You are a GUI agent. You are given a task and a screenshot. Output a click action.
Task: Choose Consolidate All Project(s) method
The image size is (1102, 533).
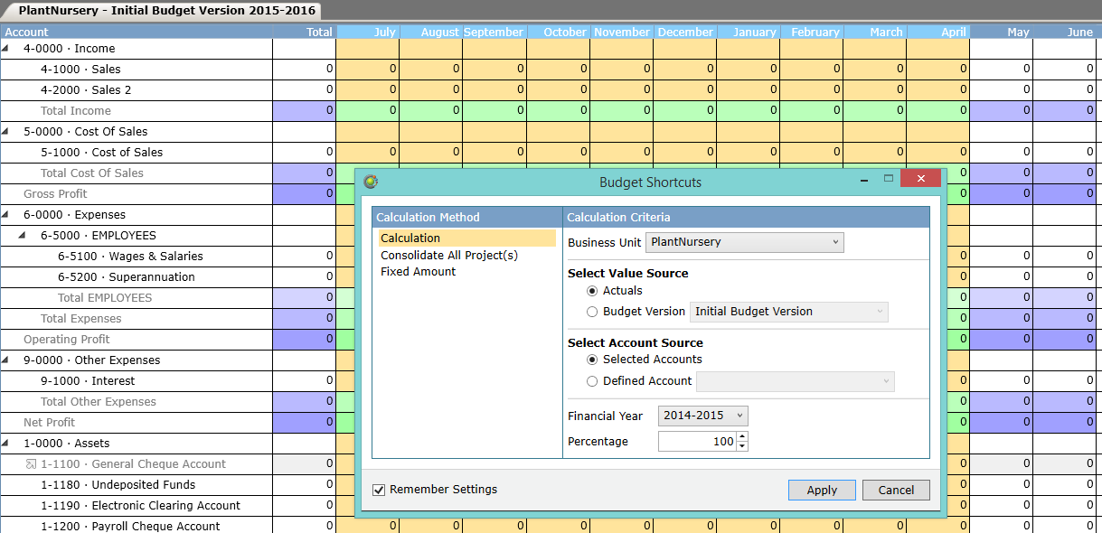(449, 255)
